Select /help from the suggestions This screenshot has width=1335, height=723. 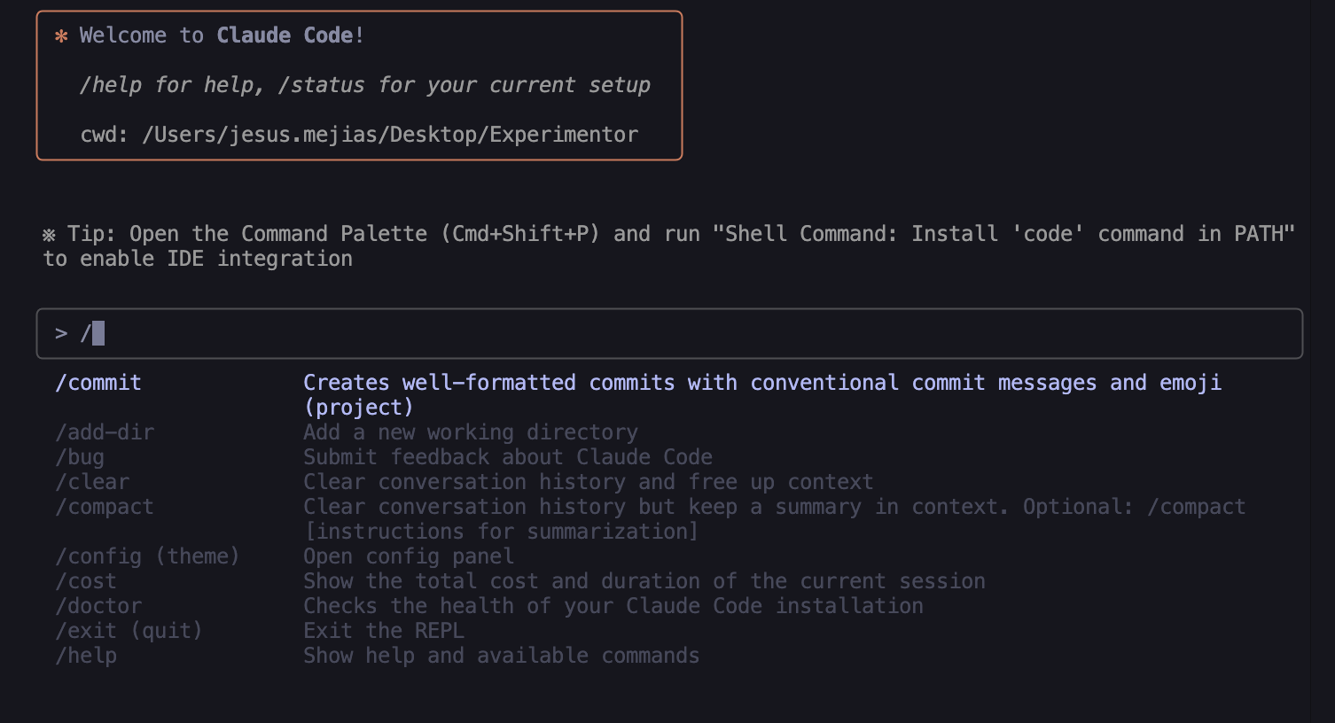(86, 655)
